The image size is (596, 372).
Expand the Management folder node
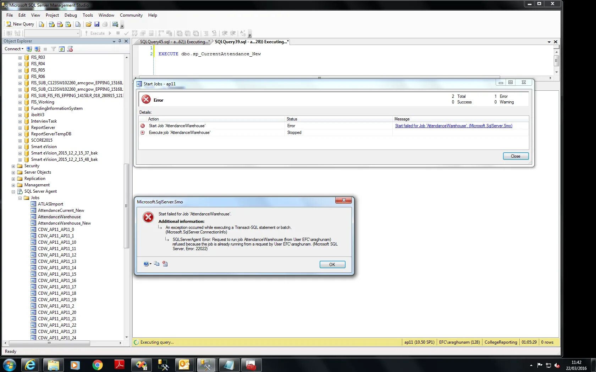pyautogui.click(x=13, y=185)
